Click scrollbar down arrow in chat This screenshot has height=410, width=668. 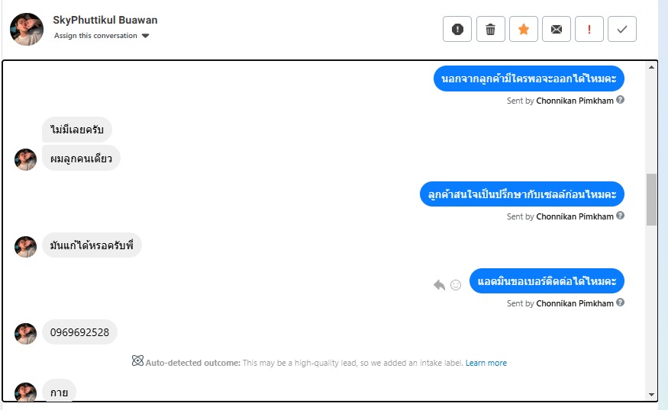651,394
